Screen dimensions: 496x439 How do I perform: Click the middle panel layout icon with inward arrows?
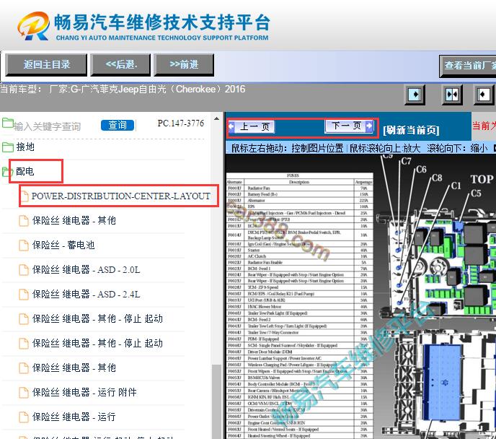(452, 95)
